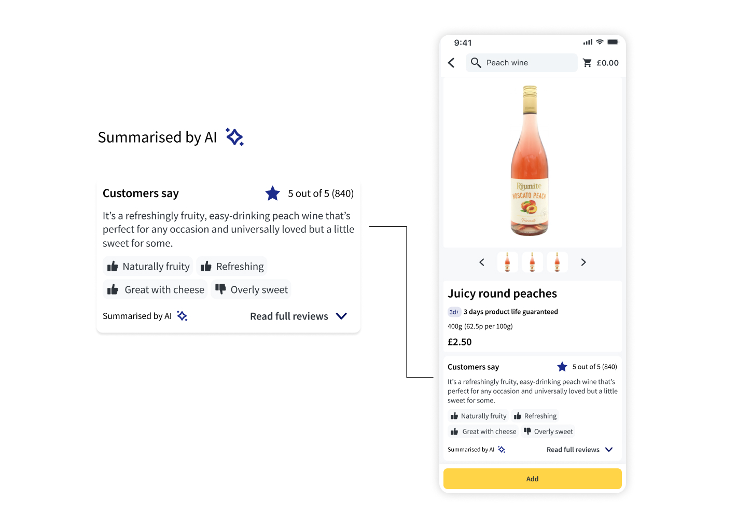The image size is (737, 528).
Task: Select the Naturally fruity tag in large card
Action: [148, 267]
